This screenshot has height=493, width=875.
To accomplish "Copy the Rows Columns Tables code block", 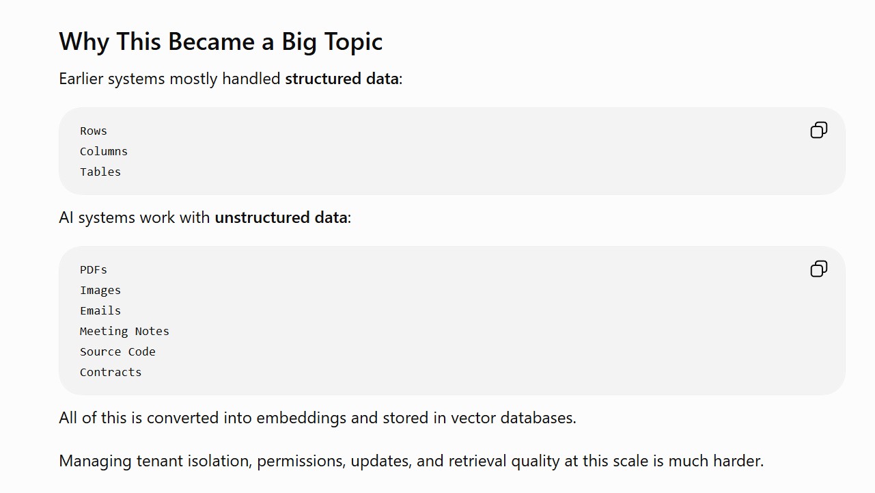I will coord(818,130).
